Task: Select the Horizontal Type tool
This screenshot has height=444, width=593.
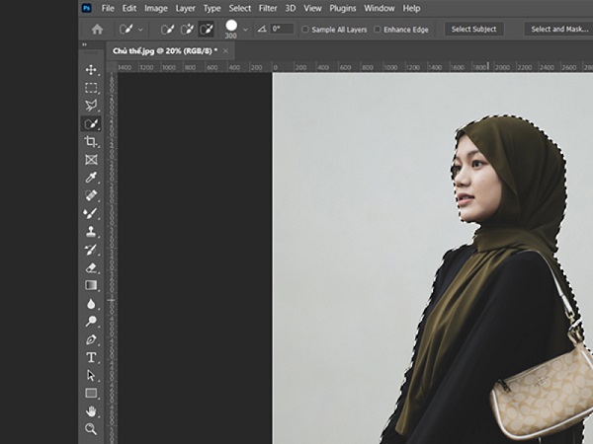Action: pyautogui.click(x=91, y=357)
